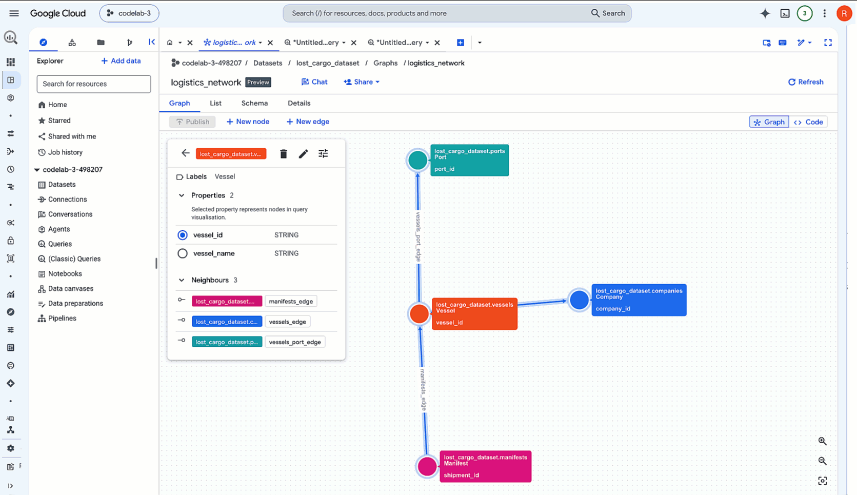The height and width of the screenshot is (495, 857).
Task: Select vessel_id radio button
Action: [183, 235]
